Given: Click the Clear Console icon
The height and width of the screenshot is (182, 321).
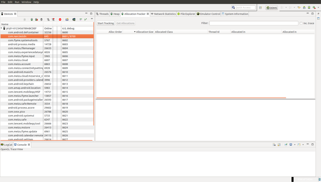Looking at the screenshot, I should (x=274, y=145).
